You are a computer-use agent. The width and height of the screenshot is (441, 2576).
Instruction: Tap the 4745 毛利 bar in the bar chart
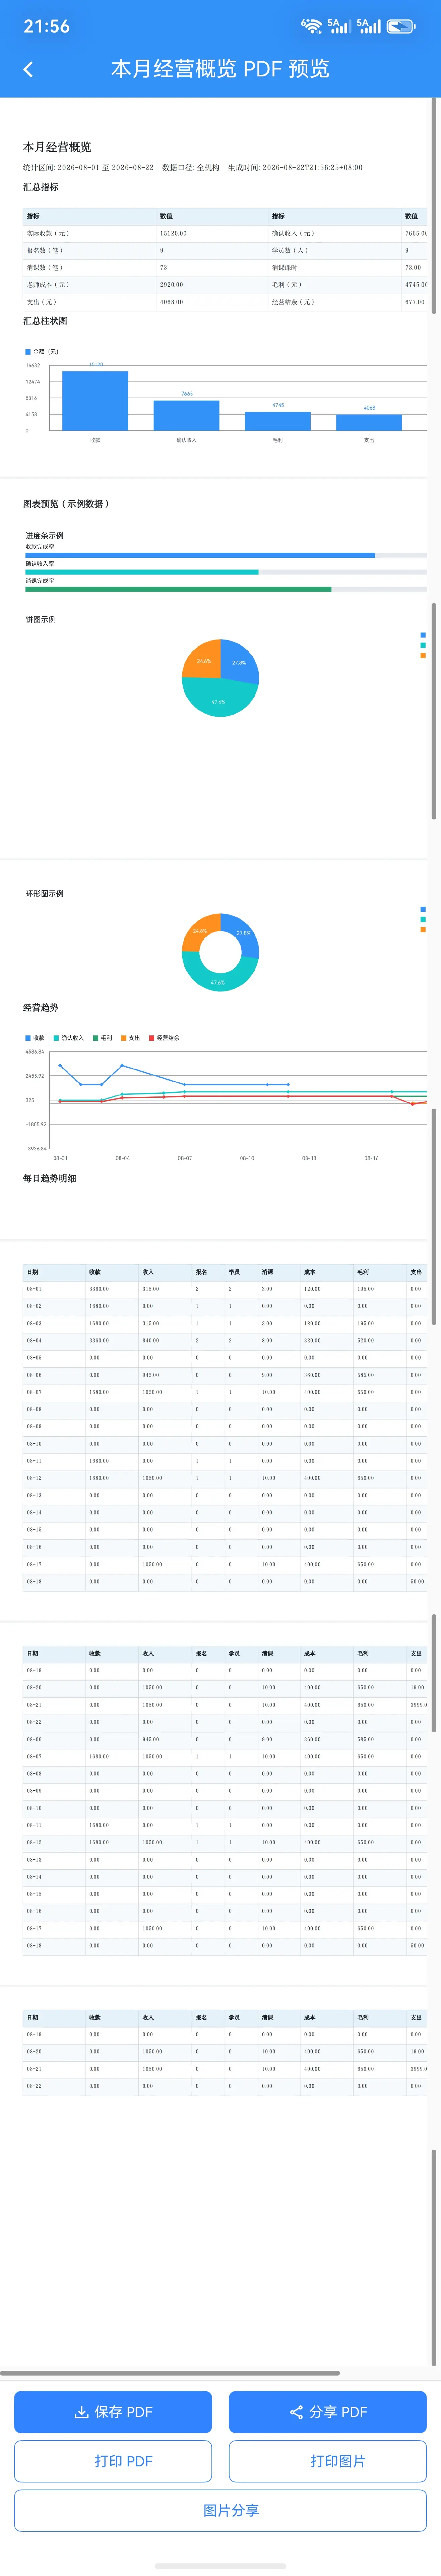[x=278, y=421]
